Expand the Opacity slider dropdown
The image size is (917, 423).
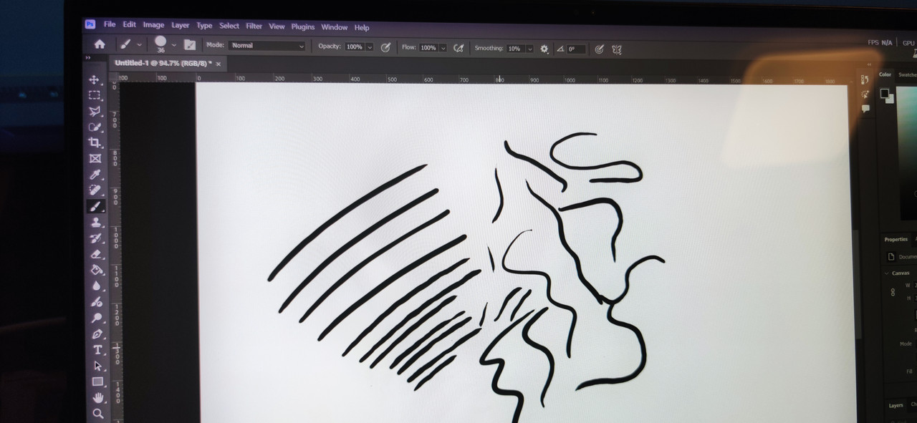[x=370, y=47]
